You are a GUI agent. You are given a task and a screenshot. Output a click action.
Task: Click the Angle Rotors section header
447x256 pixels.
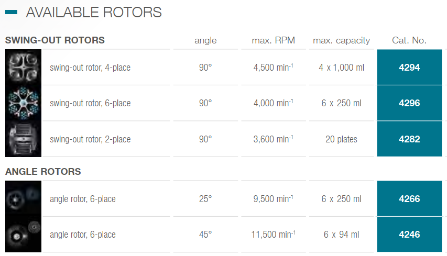click(x=43, y=172)
